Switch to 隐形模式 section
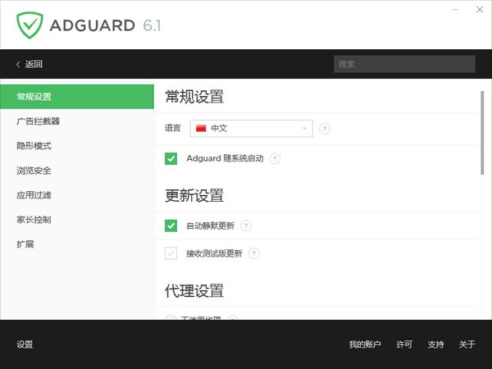The width and height of the screenshot is (492, 369). (x=34, y=146)
